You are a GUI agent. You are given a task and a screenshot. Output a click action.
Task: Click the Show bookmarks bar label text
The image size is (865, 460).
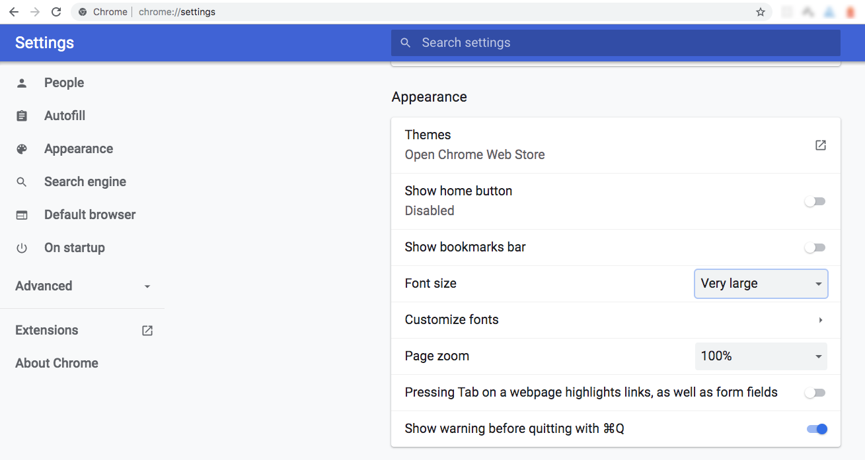click(x=465, y=247)
